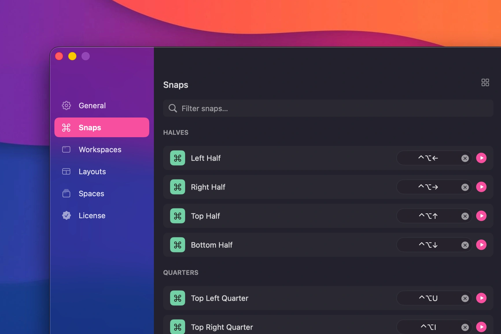Clear the Right Half shortcut
501x334 pixels.
coord(465,187)
